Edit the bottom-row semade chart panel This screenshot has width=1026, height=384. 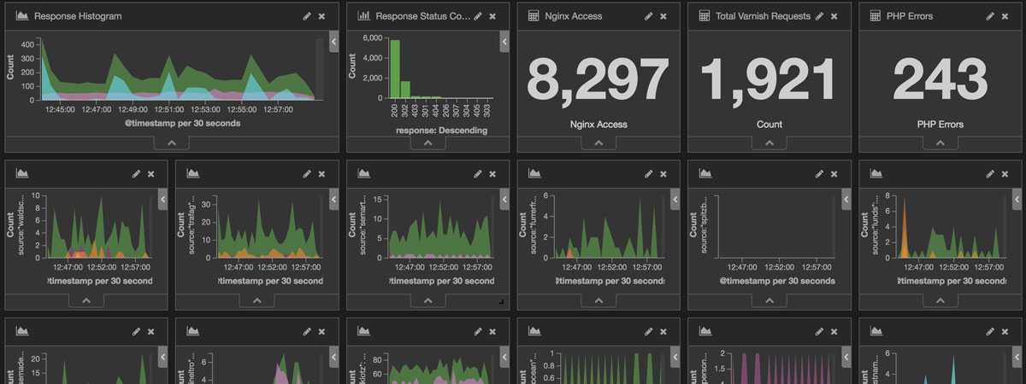[136, 331]
